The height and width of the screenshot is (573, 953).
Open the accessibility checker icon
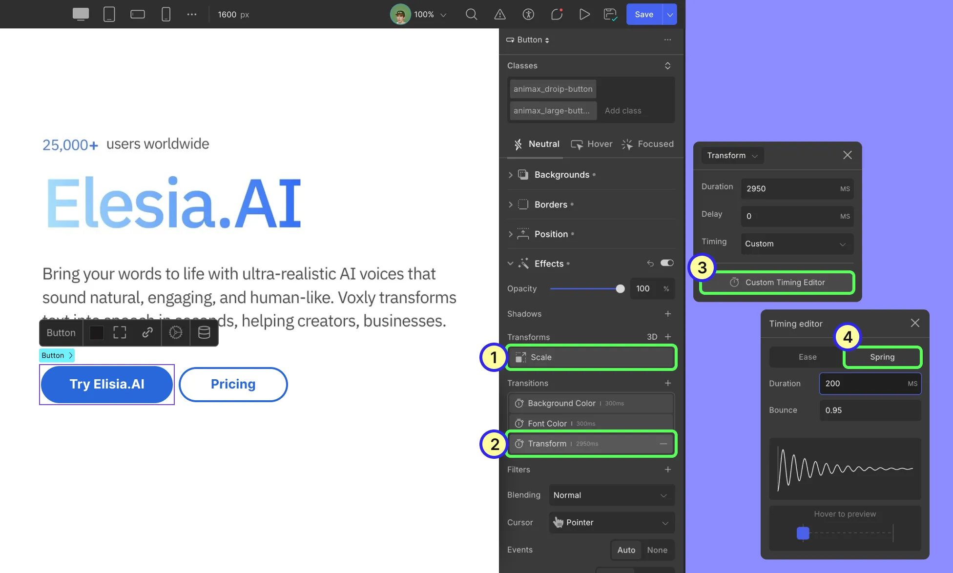point(528,14)
